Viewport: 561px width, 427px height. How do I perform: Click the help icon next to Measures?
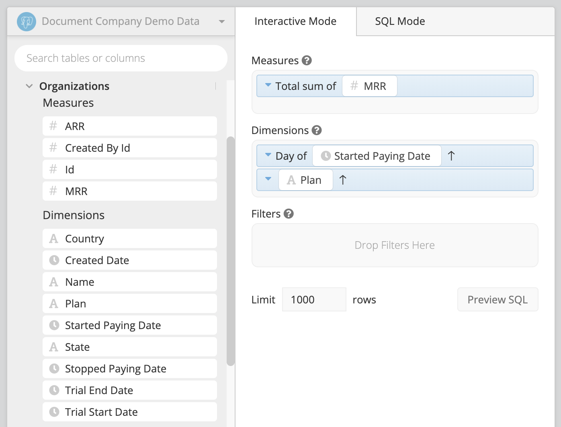pos(306,60)
